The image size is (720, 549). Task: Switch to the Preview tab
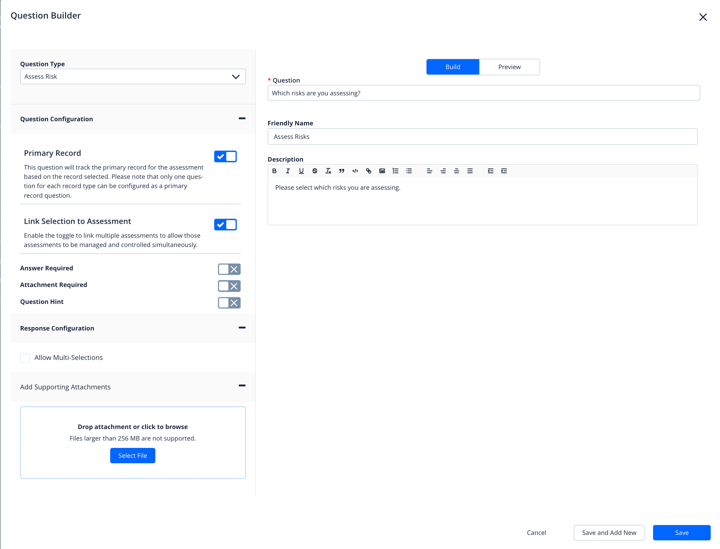click(509, 67)
